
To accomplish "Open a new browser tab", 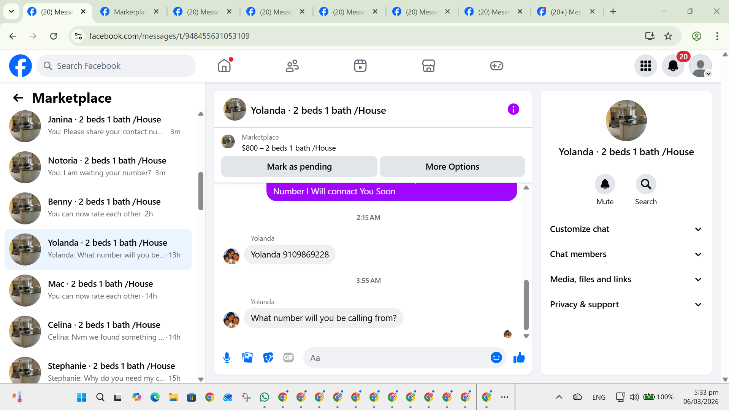I will coord(613,11).
